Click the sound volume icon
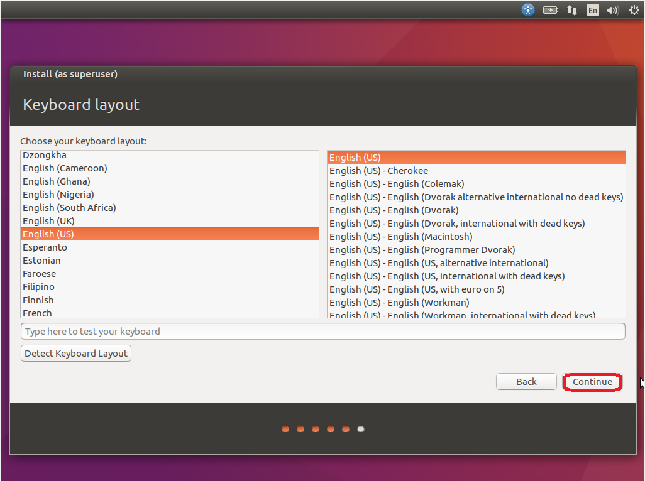 [613, 10]
